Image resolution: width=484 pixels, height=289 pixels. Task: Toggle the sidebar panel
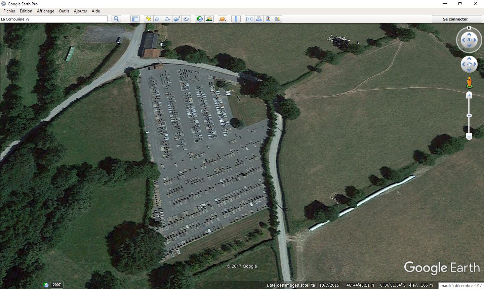135,19
